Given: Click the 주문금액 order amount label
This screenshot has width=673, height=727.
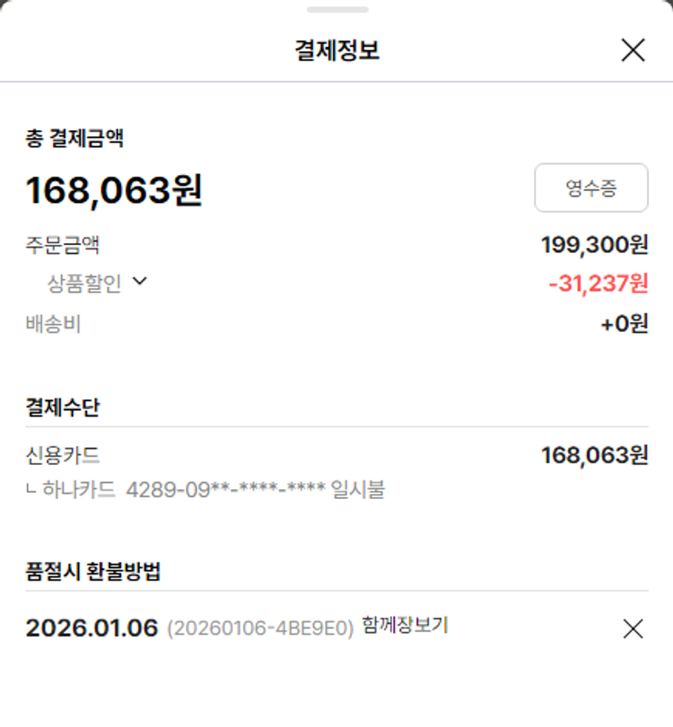Looking at the screenshot, I should 62,244.
